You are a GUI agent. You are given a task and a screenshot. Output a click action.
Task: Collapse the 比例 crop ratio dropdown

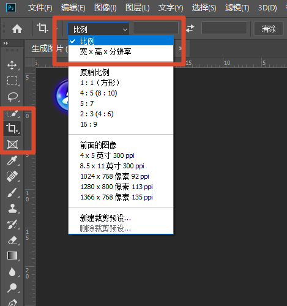click(x=99, y=29)
